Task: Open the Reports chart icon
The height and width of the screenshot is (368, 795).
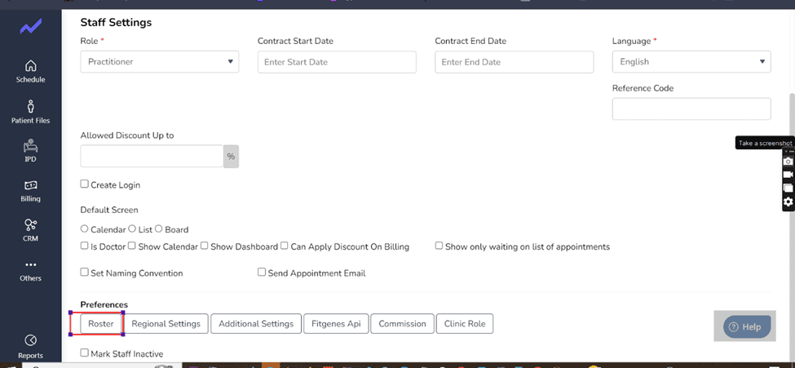Action: point(30,339)
